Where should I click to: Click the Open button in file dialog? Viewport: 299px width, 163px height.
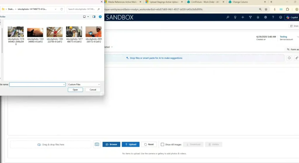[75, 90]
